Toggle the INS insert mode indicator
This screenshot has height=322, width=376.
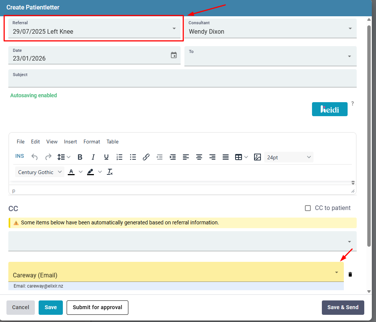point(19,156)
